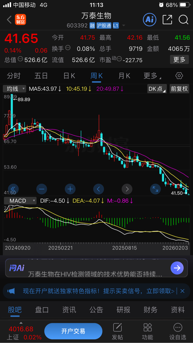This screenshot has height=343, width=193.
Task: Tap info icon next to 总值
Action: (20, 59)
